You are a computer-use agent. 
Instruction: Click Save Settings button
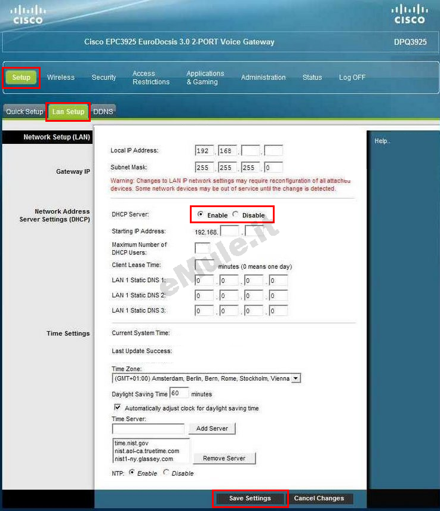[x=250, y=498]
